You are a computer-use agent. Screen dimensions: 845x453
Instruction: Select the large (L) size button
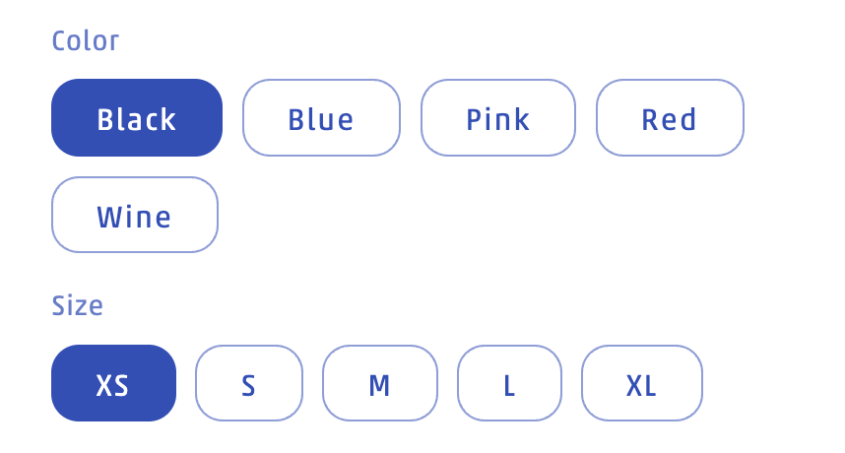[509, 384]
